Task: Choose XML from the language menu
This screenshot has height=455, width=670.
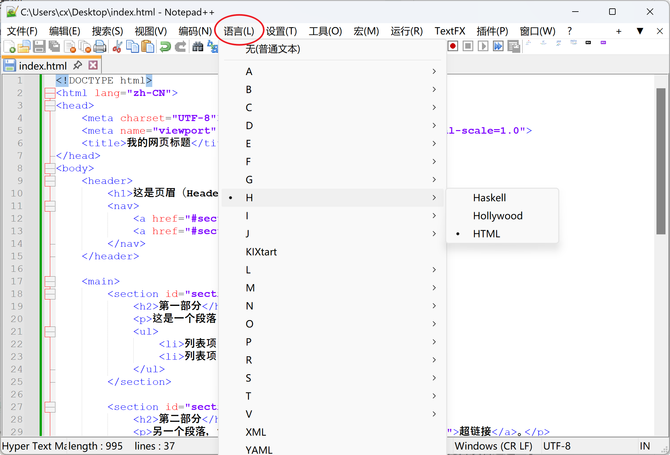Action: tap(256, 432)
